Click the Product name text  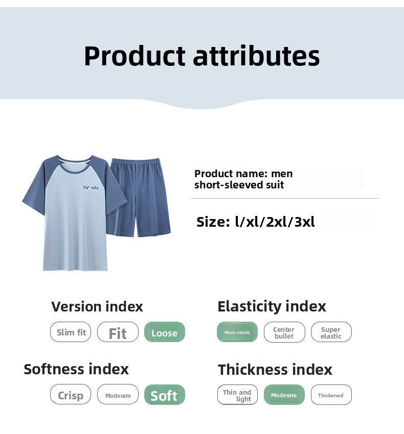click(243, 179)
